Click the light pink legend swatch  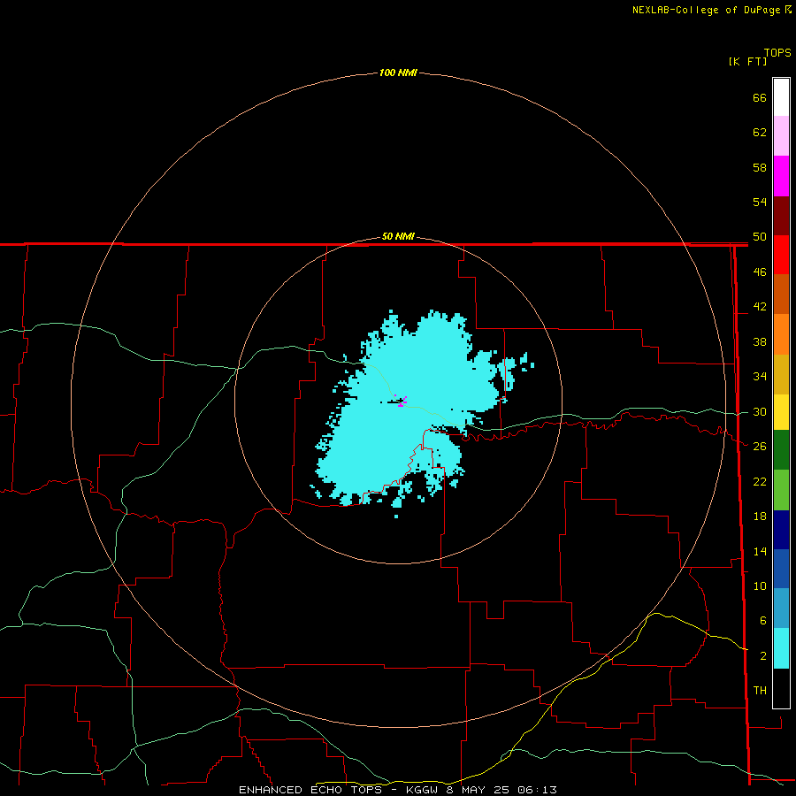tap(781, 135)
